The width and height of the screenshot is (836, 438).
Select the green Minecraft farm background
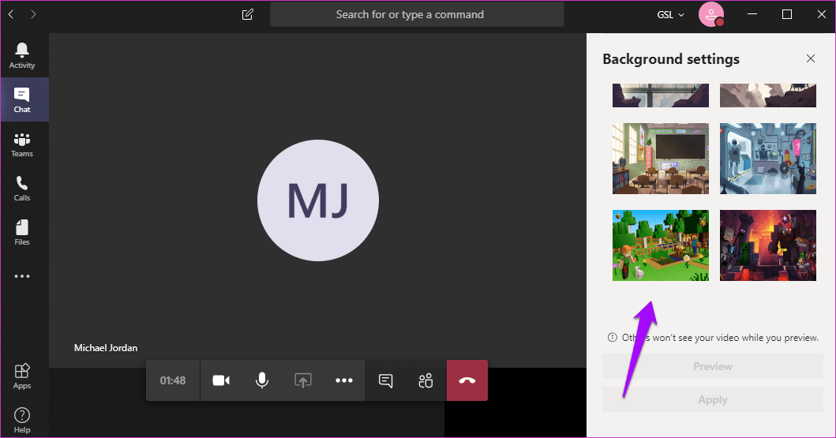661,245
